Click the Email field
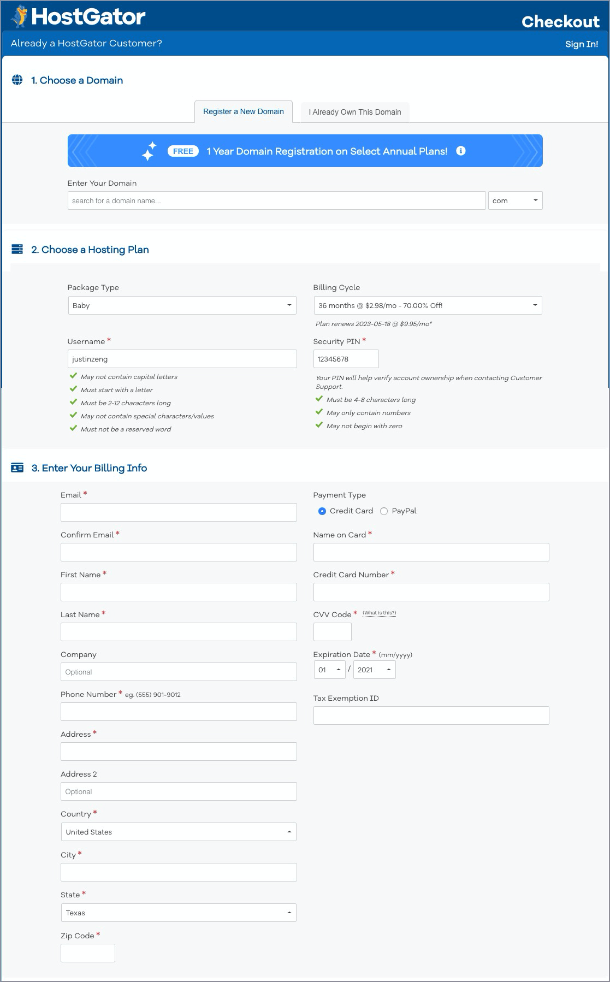This screenshot has height=982, width=610. tap(179, 512)
